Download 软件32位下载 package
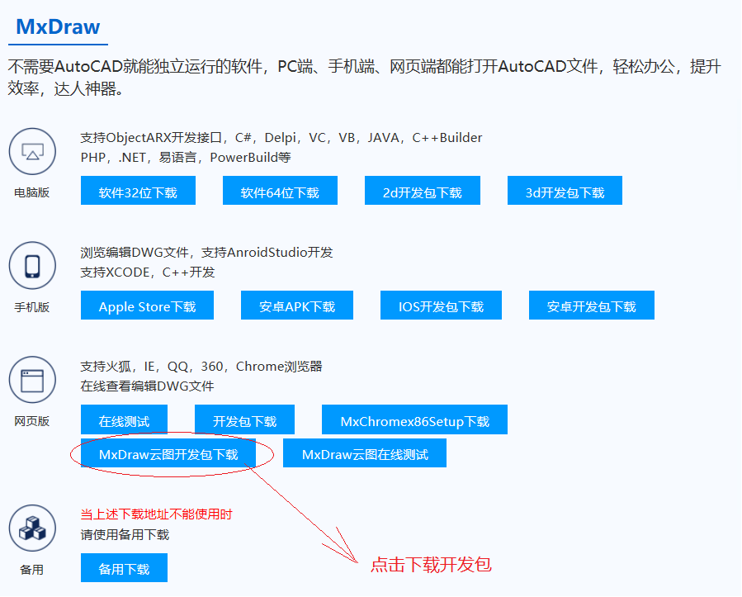 pos(138,191)
